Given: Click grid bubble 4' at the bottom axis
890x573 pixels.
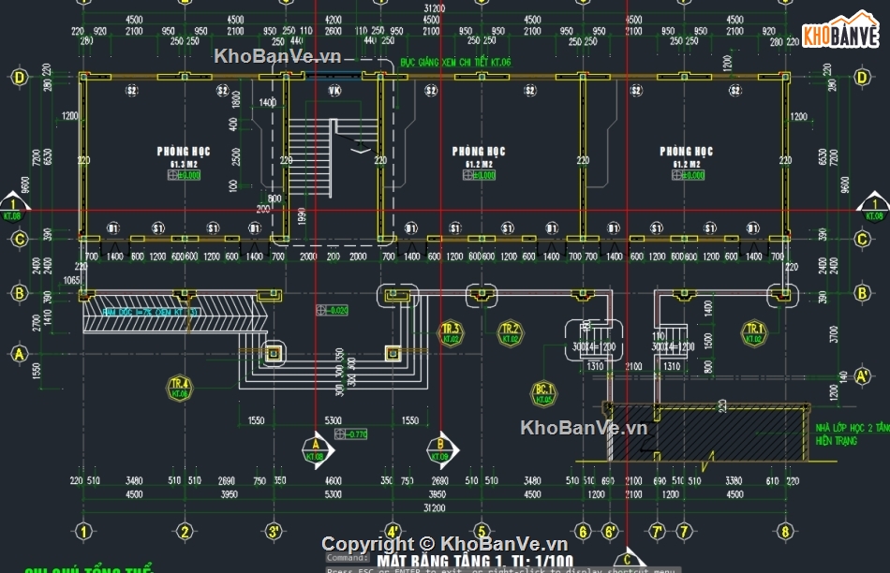Looking at the screenshot, I should click(393, 532).
